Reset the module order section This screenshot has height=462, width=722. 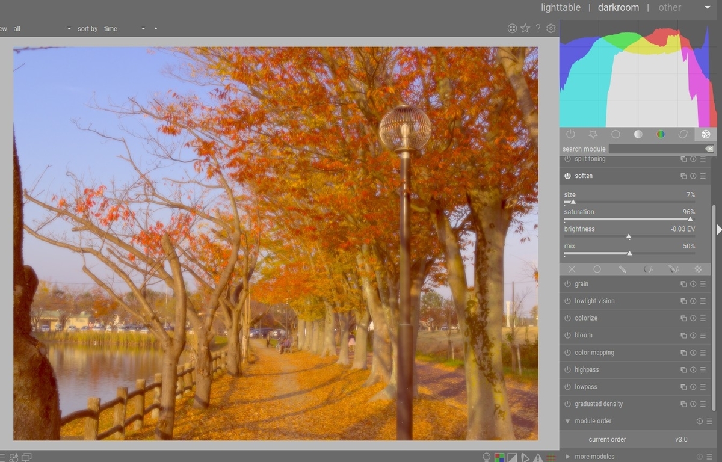700,421
